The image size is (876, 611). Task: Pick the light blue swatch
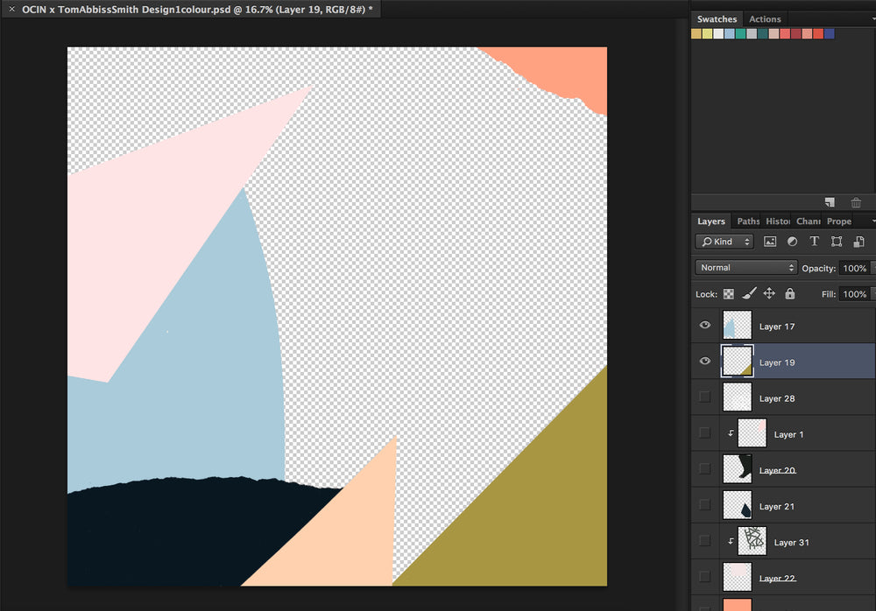730,34
